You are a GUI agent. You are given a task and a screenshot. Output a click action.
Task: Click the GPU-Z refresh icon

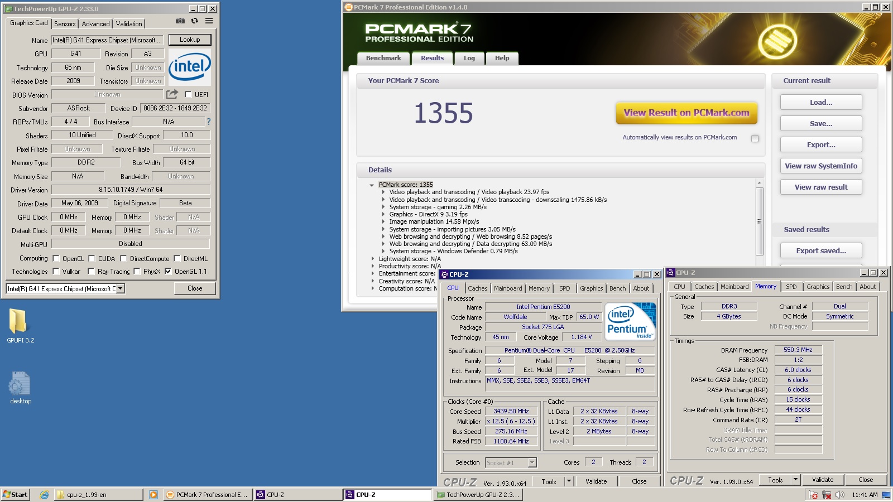tap(194, 21)
